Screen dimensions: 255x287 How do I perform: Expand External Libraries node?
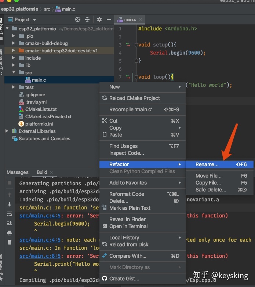[7, 131]
